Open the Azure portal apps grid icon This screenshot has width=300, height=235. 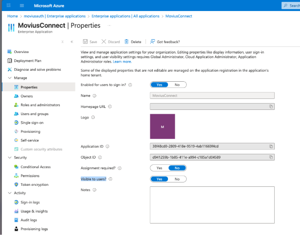(x=9, y=5)
